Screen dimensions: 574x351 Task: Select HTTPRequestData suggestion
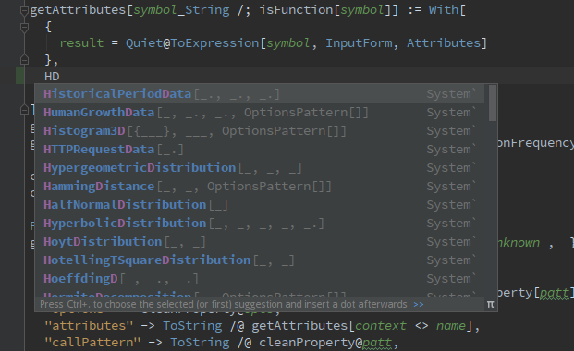click(x=260, y=150)
